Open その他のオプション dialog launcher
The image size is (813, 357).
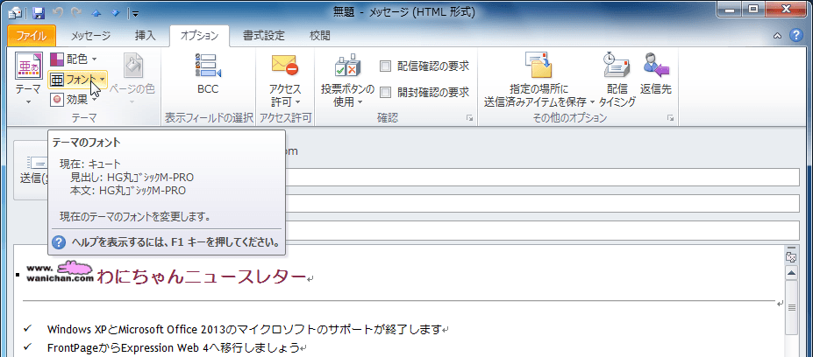coord(670,119)
